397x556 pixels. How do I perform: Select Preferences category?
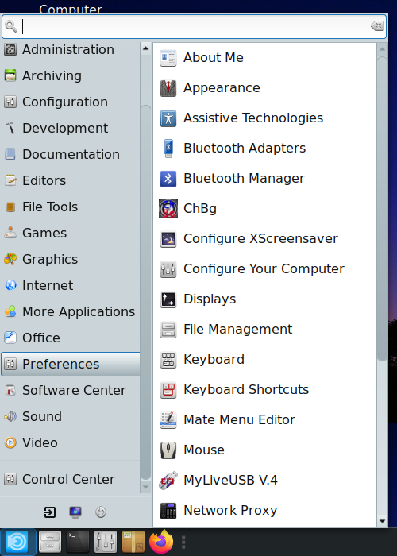(x=70, y=364)
